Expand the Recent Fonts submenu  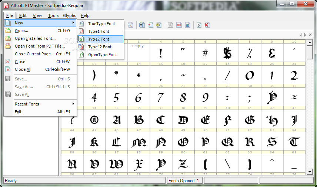(73, 104)
